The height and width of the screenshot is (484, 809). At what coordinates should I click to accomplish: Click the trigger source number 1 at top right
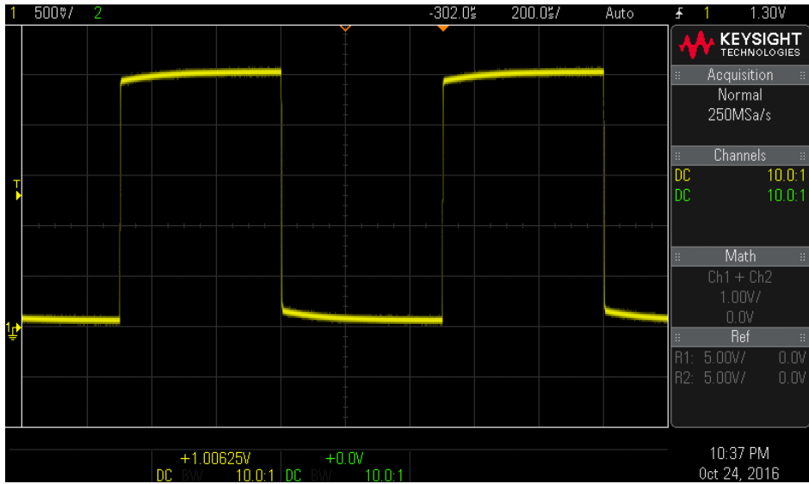point(707,14)
